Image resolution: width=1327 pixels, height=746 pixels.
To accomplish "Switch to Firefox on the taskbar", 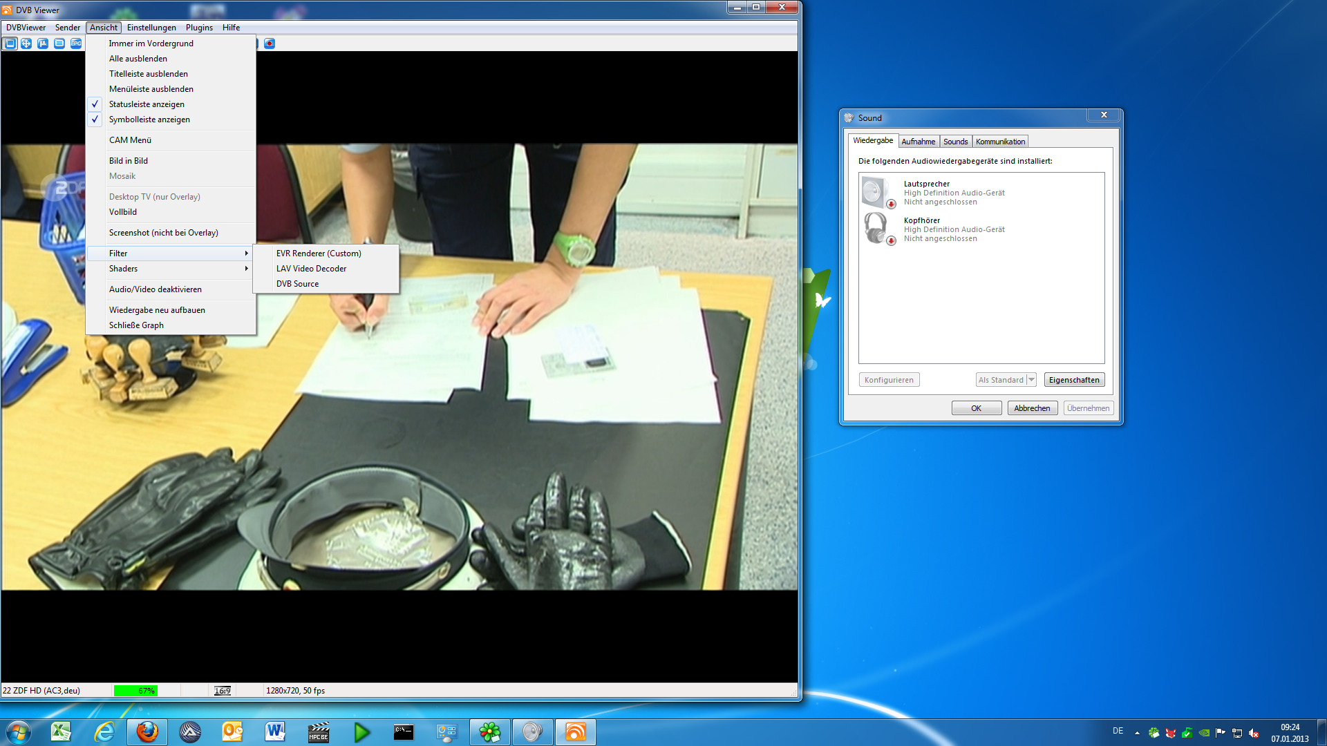I will [x=147, y=731].
